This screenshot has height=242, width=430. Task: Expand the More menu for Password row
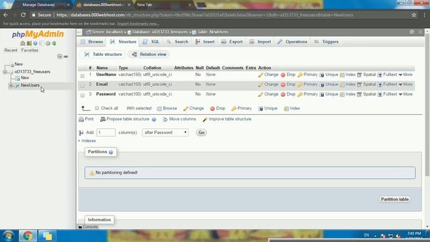coord(405,94)
